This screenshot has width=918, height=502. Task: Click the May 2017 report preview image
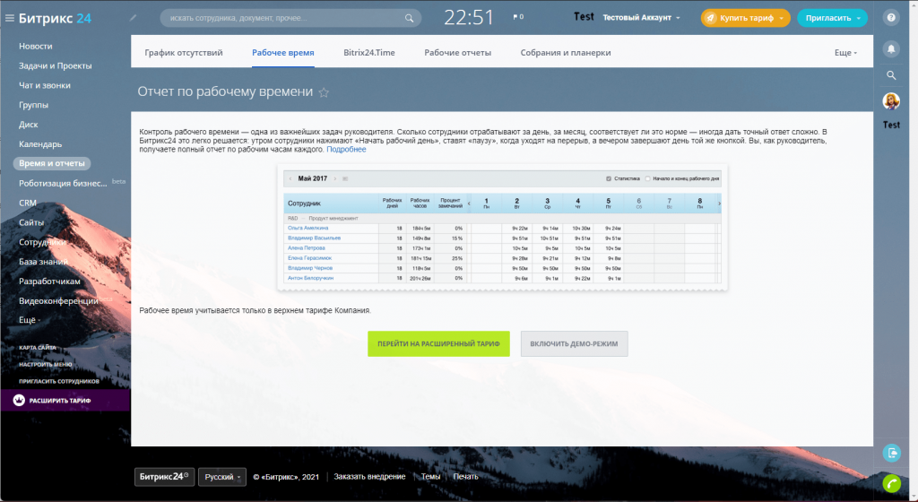502,227
